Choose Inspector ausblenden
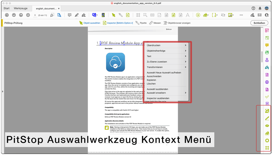Image resolution: width=273 pixels, height=155 pixels. (x=166, y=98)
